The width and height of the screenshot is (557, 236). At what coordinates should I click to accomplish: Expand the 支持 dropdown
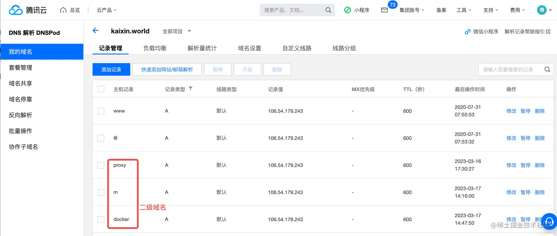tap(491, 10)
